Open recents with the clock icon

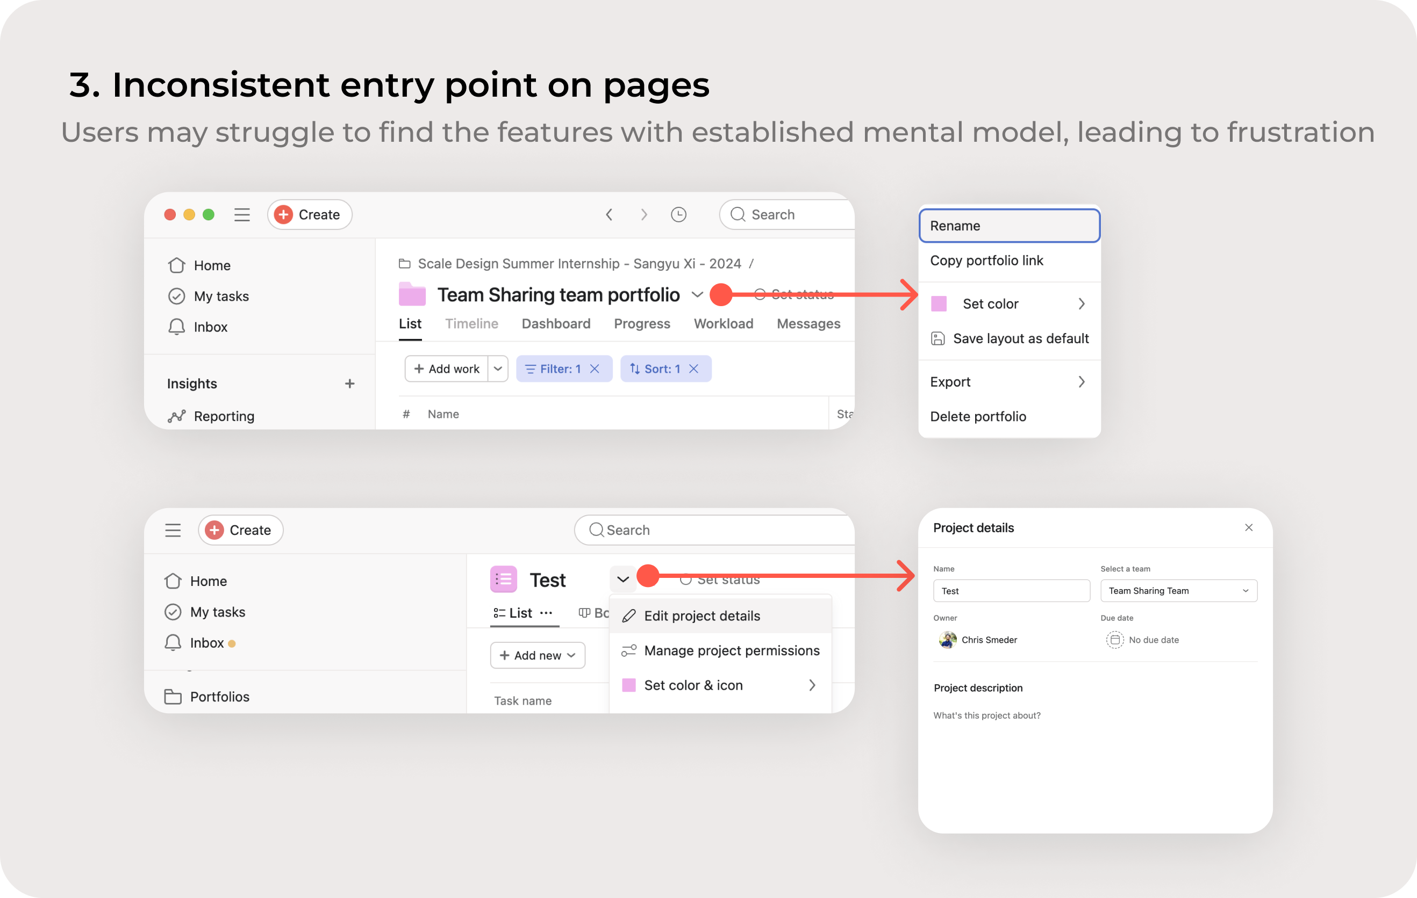coord(678,215)
